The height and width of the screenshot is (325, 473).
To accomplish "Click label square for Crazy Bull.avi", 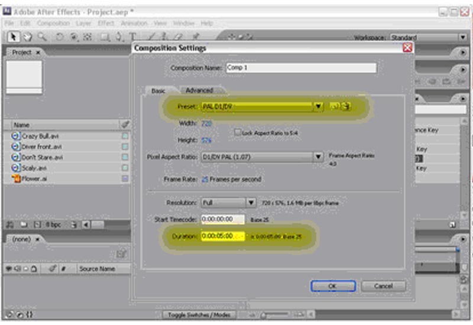I will pos(125,136).
